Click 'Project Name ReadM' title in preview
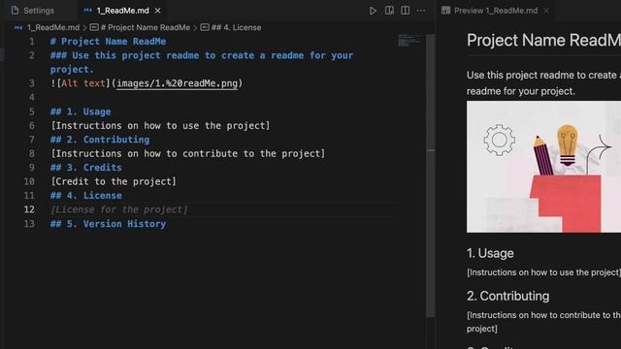The height and width of the screenshot is (349, 621). (x=543, y=40)
